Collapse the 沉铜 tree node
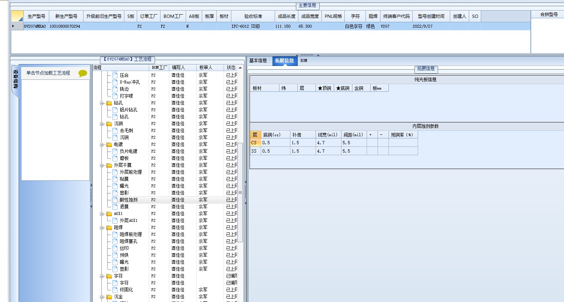Image resolution: width=564 pixels, height=302 pixels. pyautogui.click(x=102, y=124)
